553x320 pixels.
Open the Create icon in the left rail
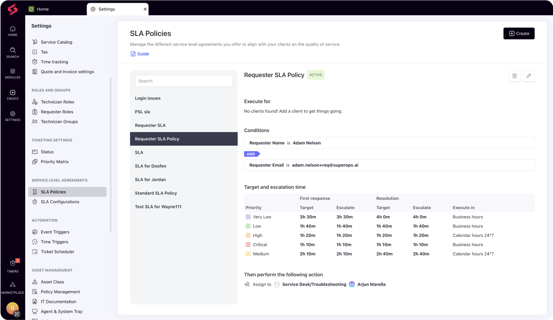12,94
